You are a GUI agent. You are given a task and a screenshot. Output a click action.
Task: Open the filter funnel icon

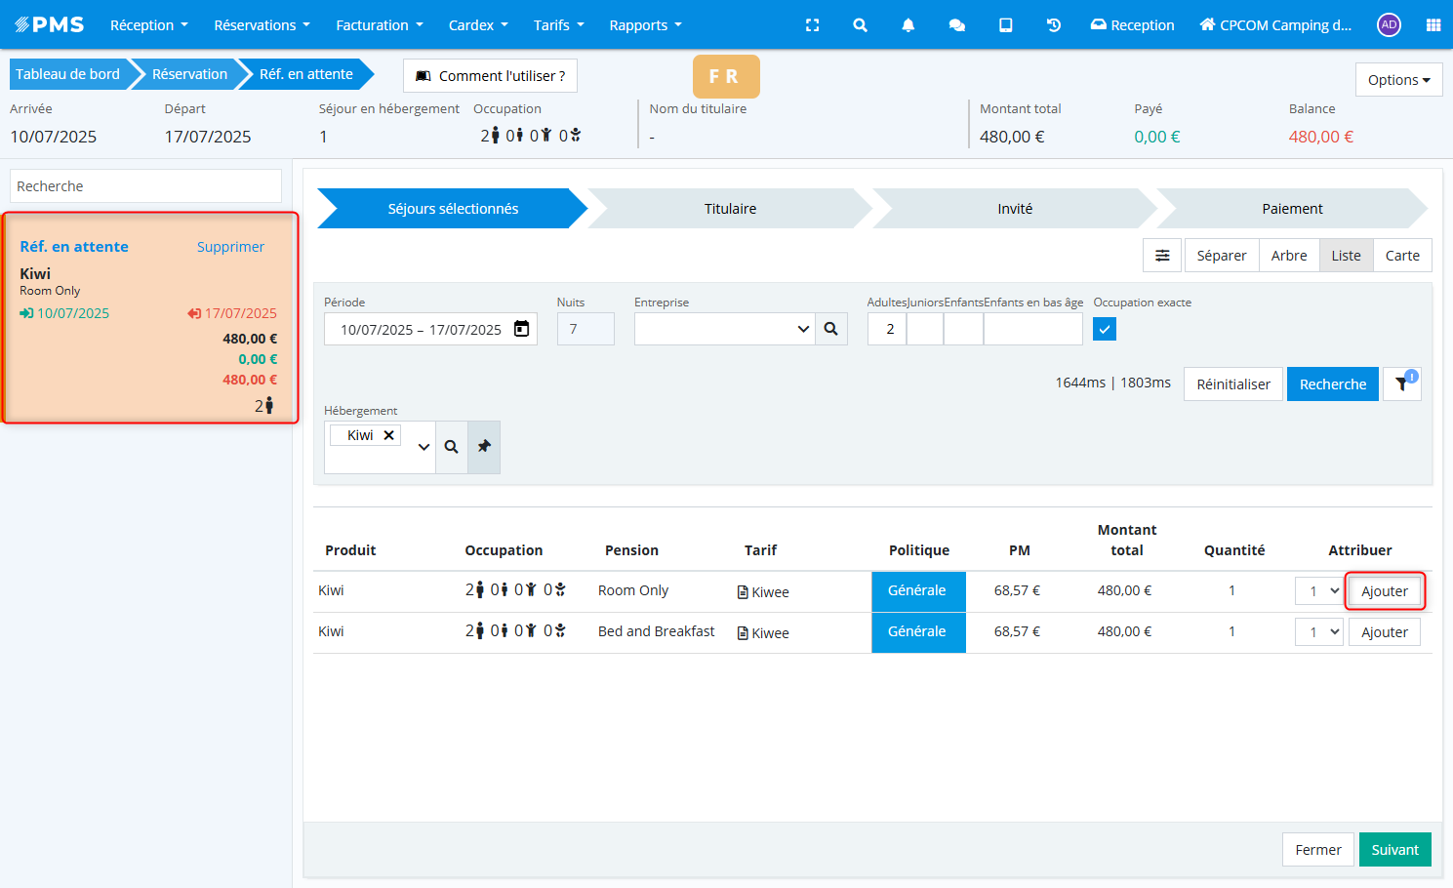(x=1401, y=383)
